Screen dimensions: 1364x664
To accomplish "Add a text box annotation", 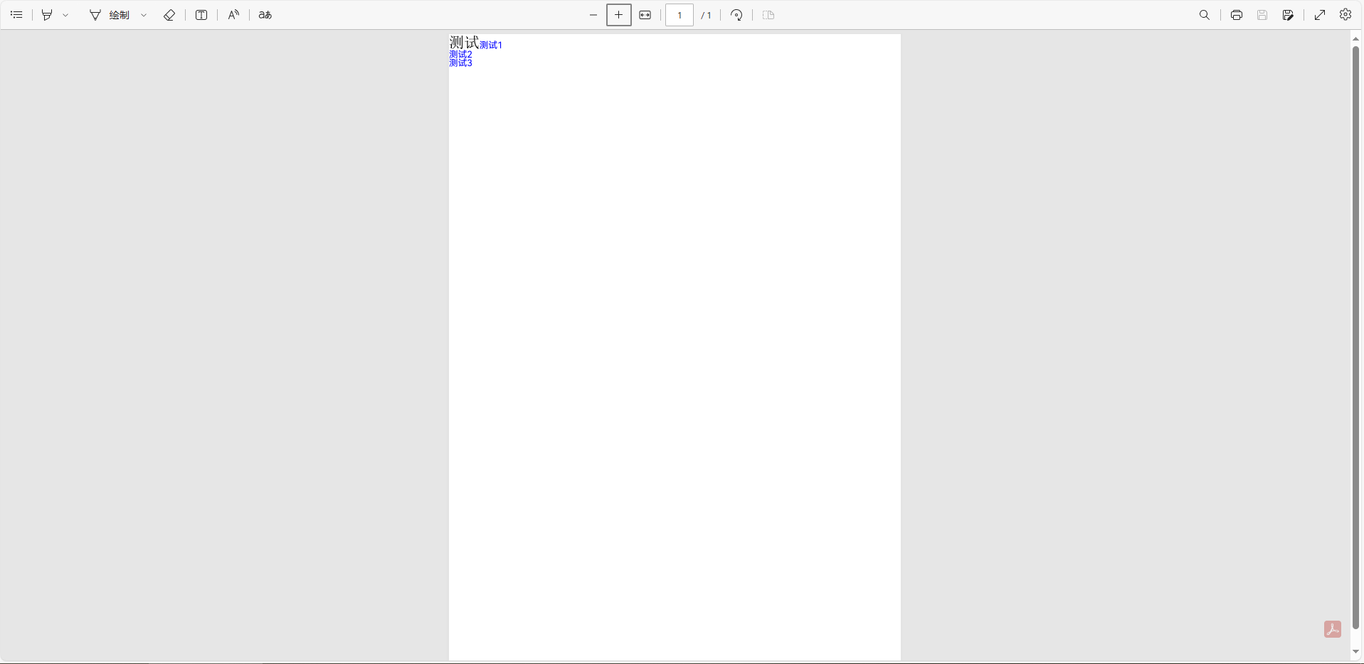I will coord(201,15).
